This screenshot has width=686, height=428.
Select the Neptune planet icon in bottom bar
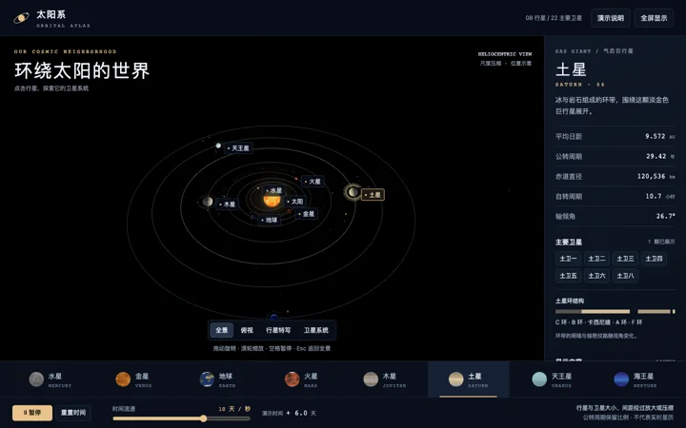621,379
